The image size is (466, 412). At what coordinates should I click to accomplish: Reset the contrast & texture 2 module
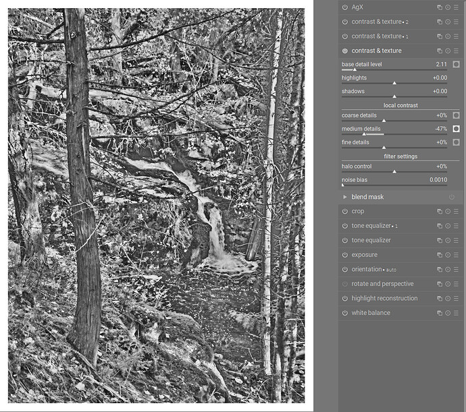[x=448, y=22]
